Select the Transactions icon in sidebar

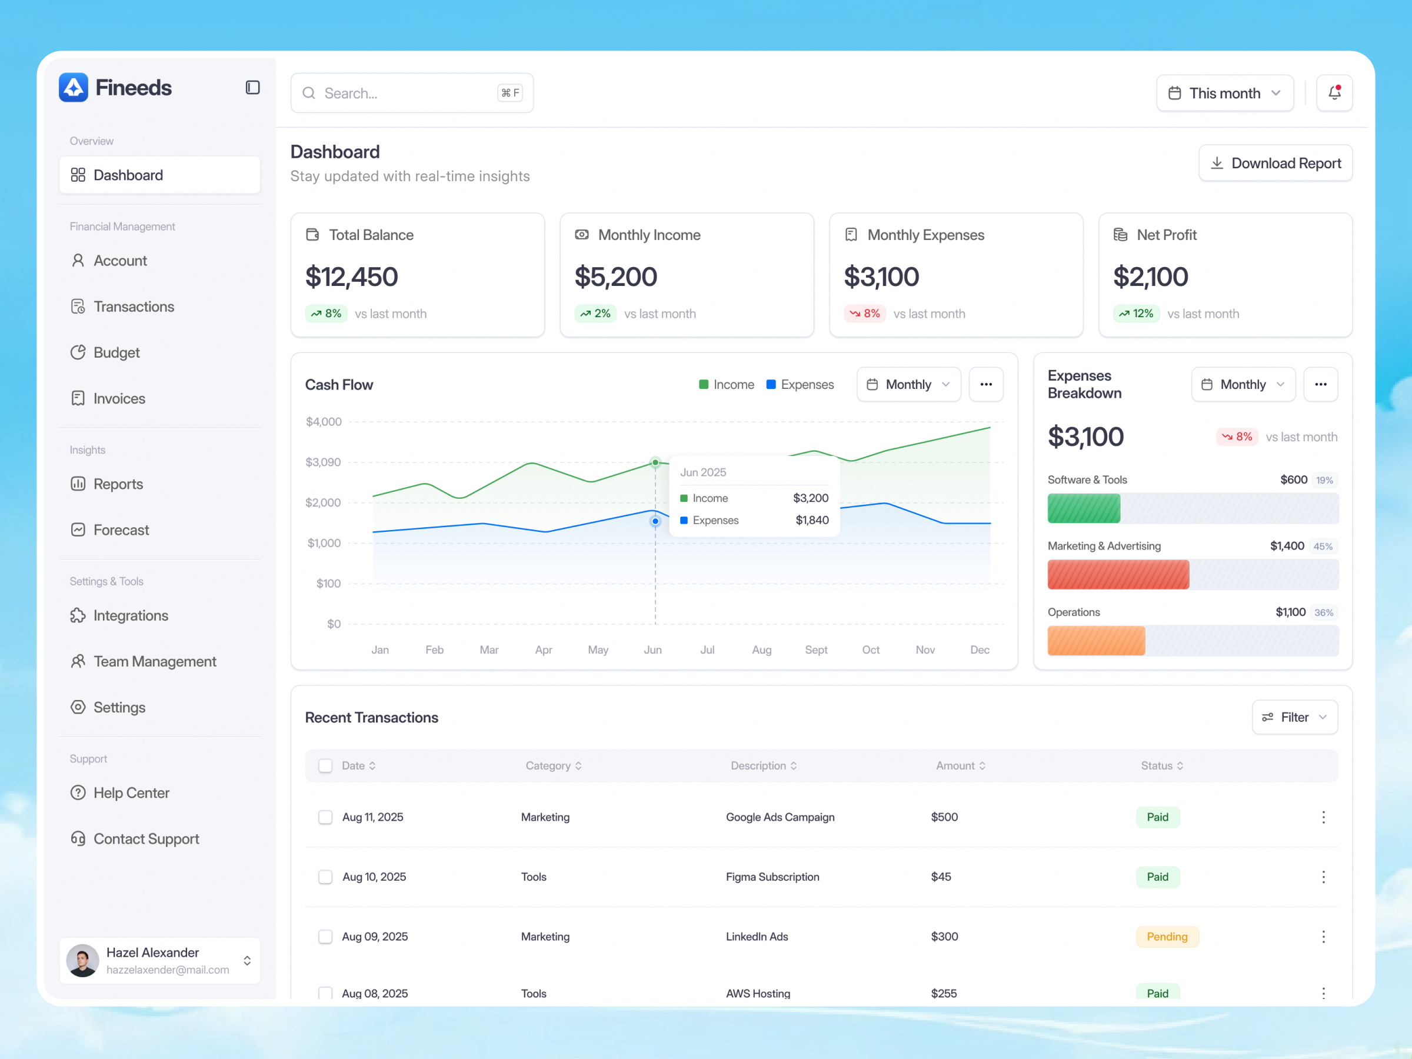77,306
